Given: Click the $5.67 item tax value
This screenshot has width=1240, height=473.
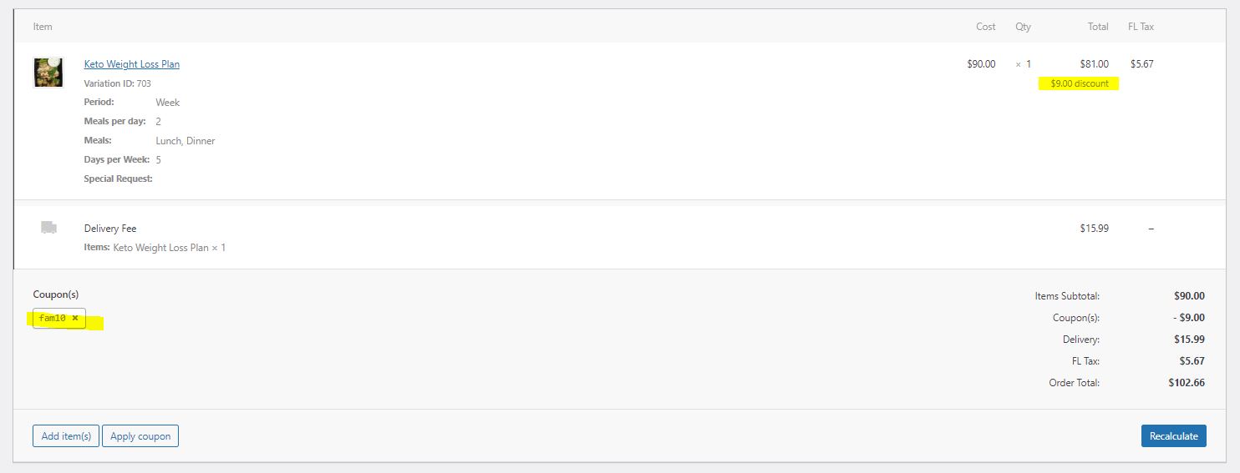Looking at the screenshot, I should pyautogui.click(x=1142, y=64).
